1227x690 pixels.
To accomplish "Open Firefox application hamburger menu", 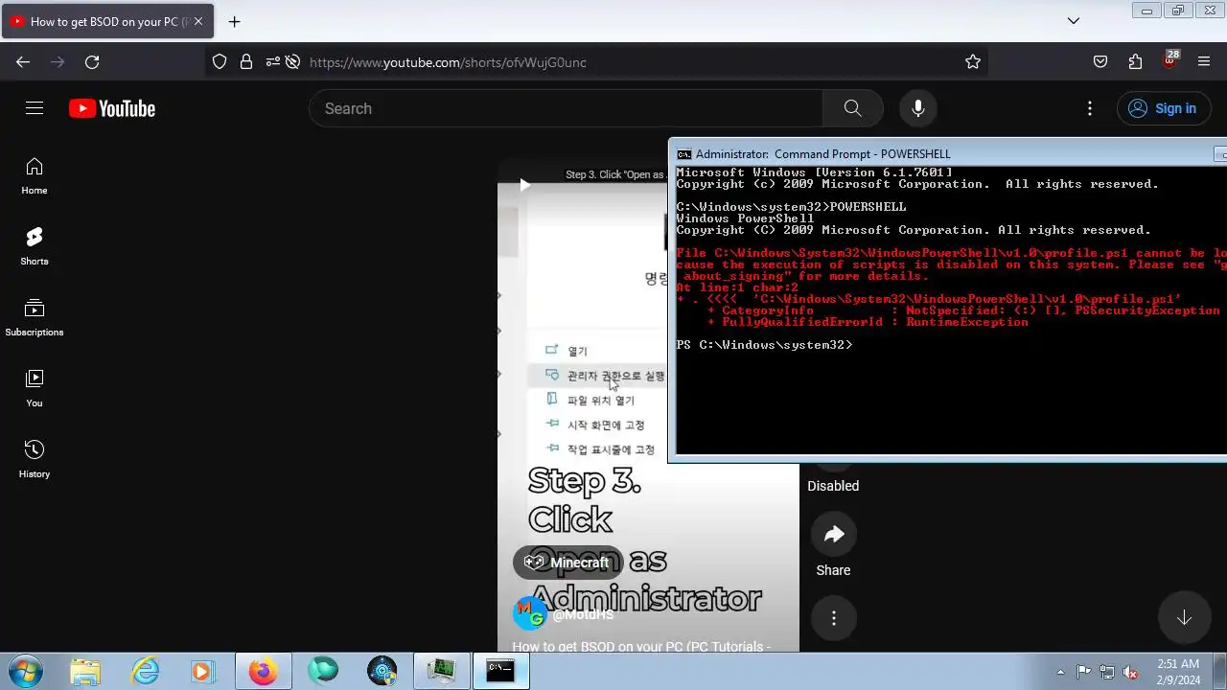I will [1204, 62].
